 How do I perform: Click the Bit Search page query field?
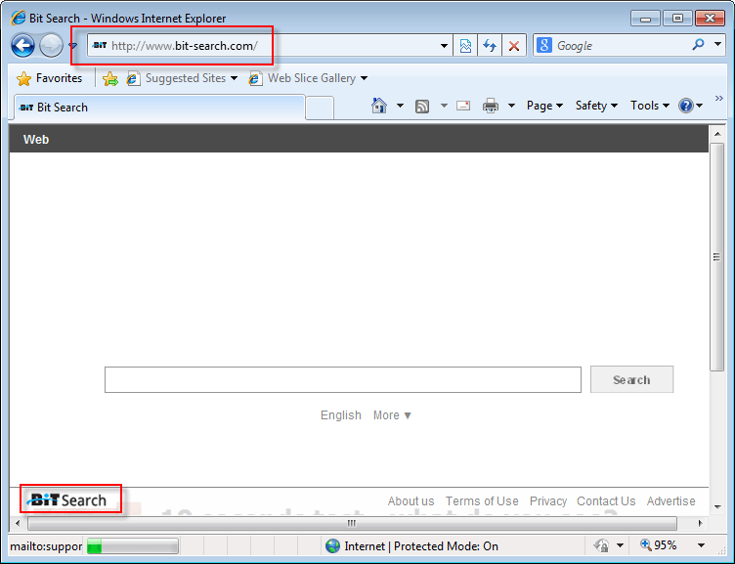[343, 380]
